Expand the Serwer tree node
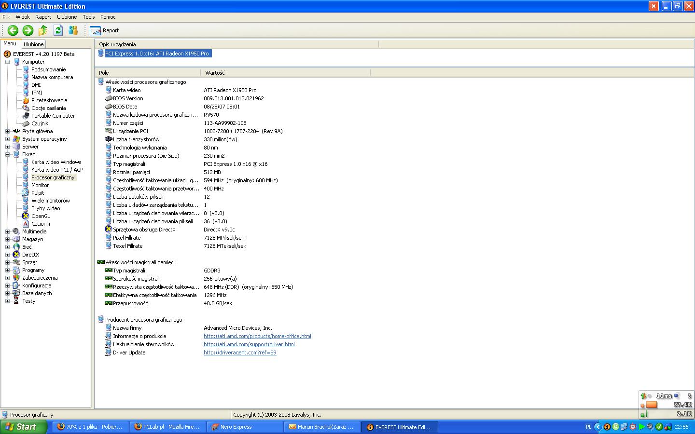The width and height of the screenshot is (695, 434). pyautogui.click(x=7, y=147)
